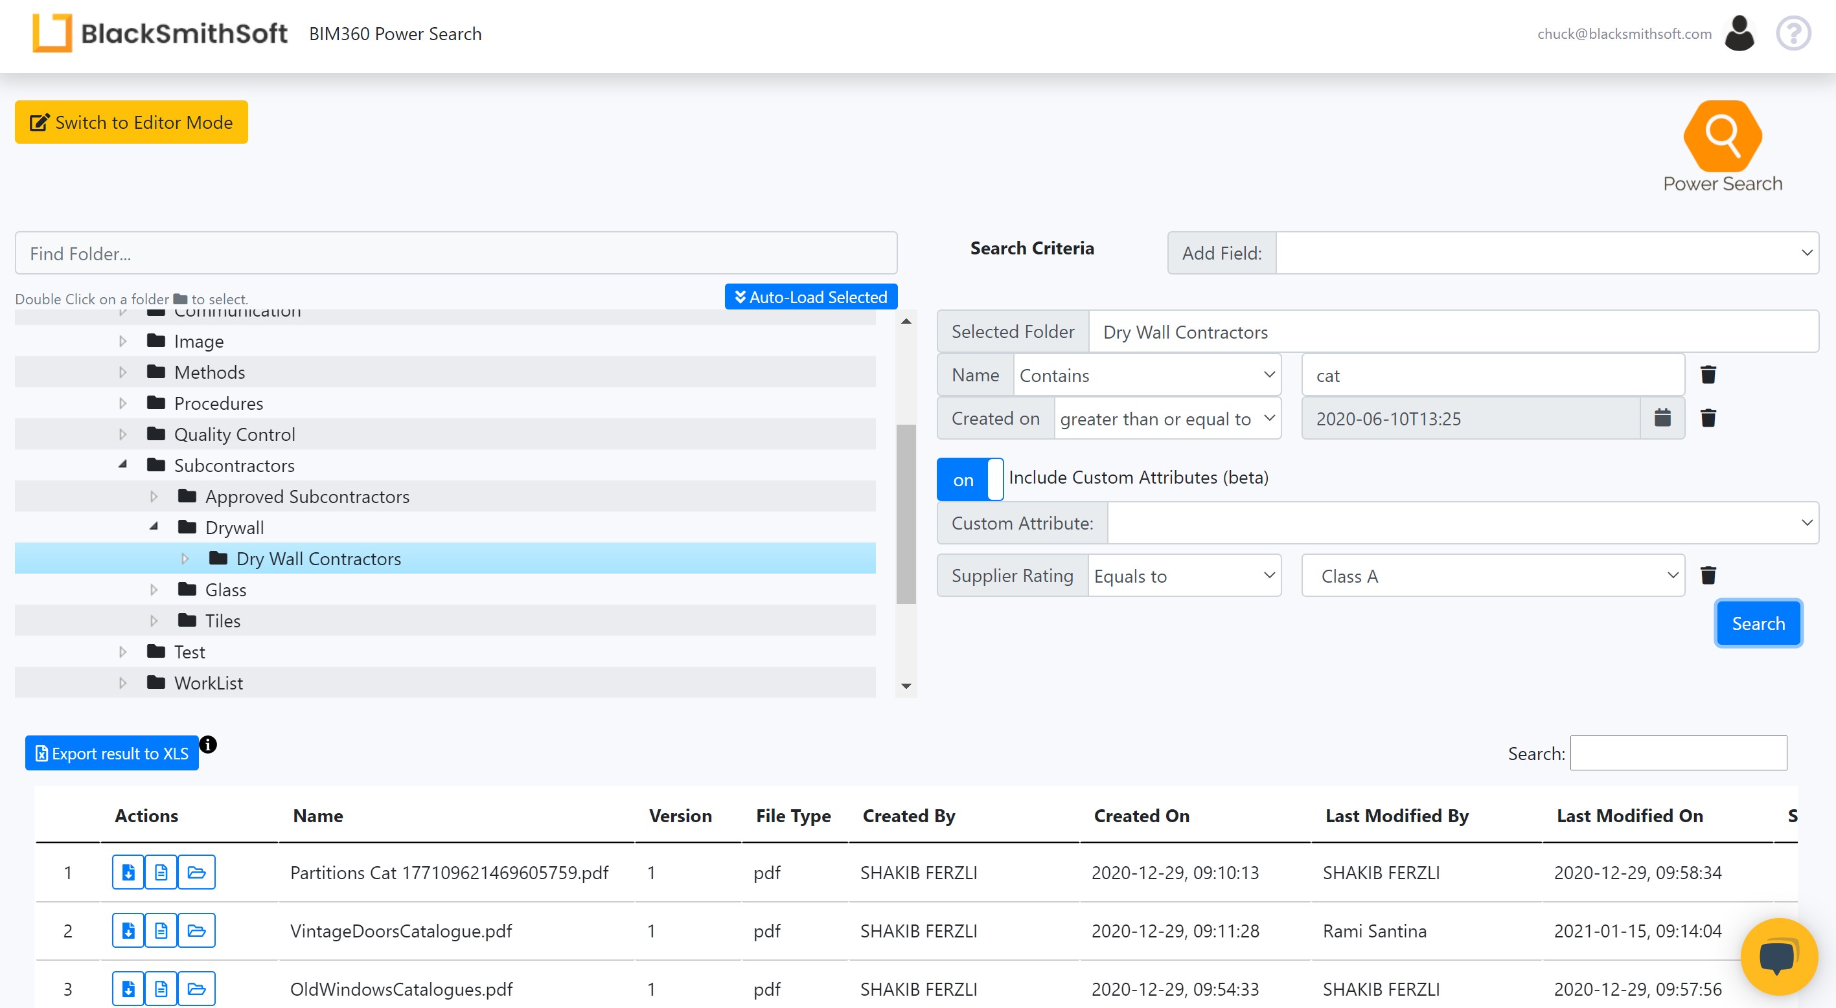Open the calendar date picker icon
Screen dimensions: 1836x1008
(1662, 418)
